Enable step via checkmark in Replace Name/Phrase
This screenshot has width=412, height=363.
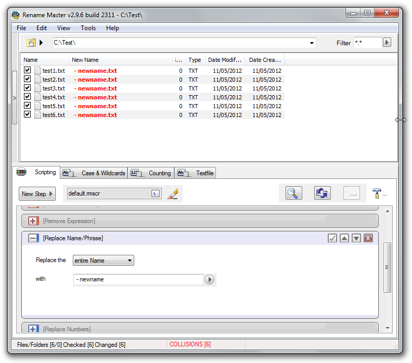tap(332, 238)
